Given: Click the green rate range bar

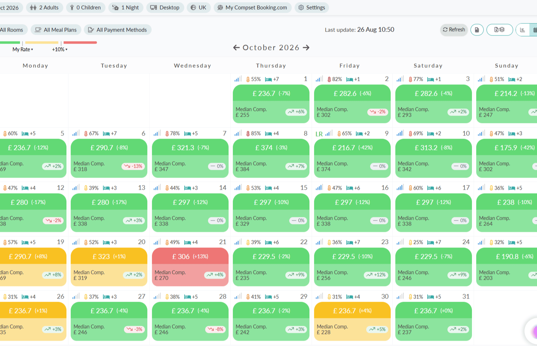Looking at the screenshot, I should click(x=10, y=43).
